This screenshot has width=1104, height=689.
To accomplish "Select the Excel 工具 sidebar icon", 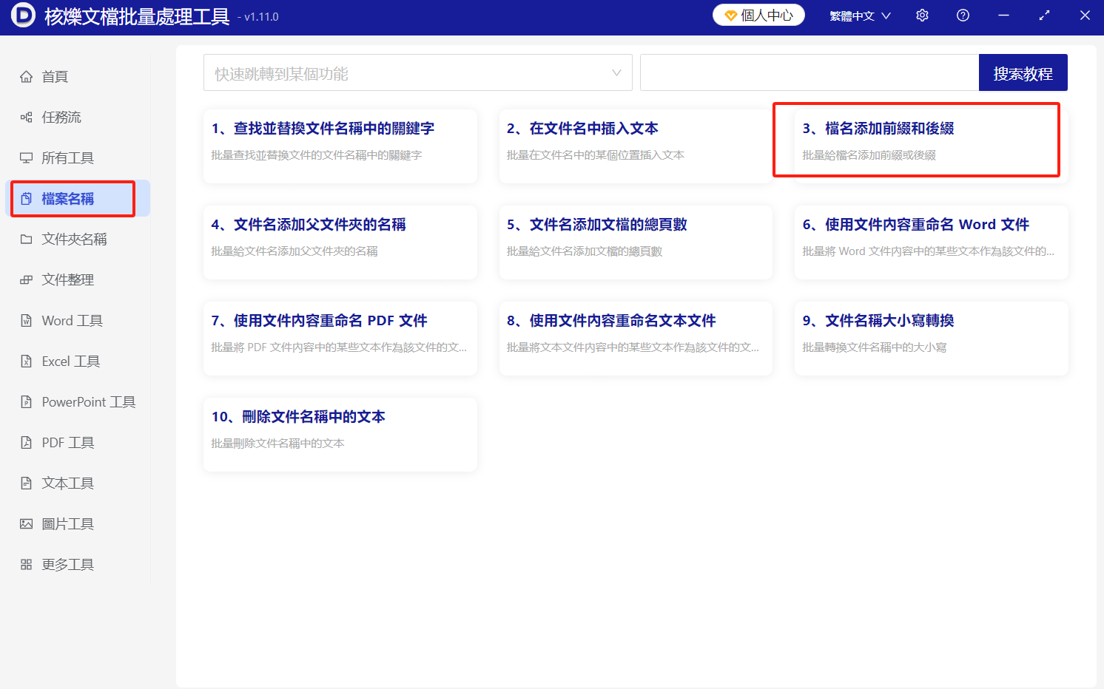I will point(27,361).
